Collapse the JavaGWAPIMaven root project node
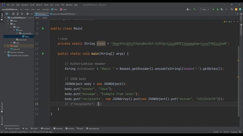The height and width of the screenshot is (136, 243). [5, 18]
